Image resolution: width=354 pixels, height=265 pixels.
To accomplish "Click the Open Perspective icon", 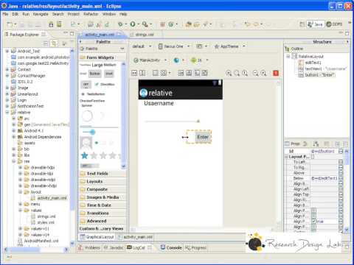I will [x=302, y=24].
